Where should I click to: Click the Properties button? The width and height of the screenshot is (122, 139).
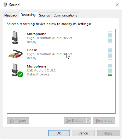[104, 121]
